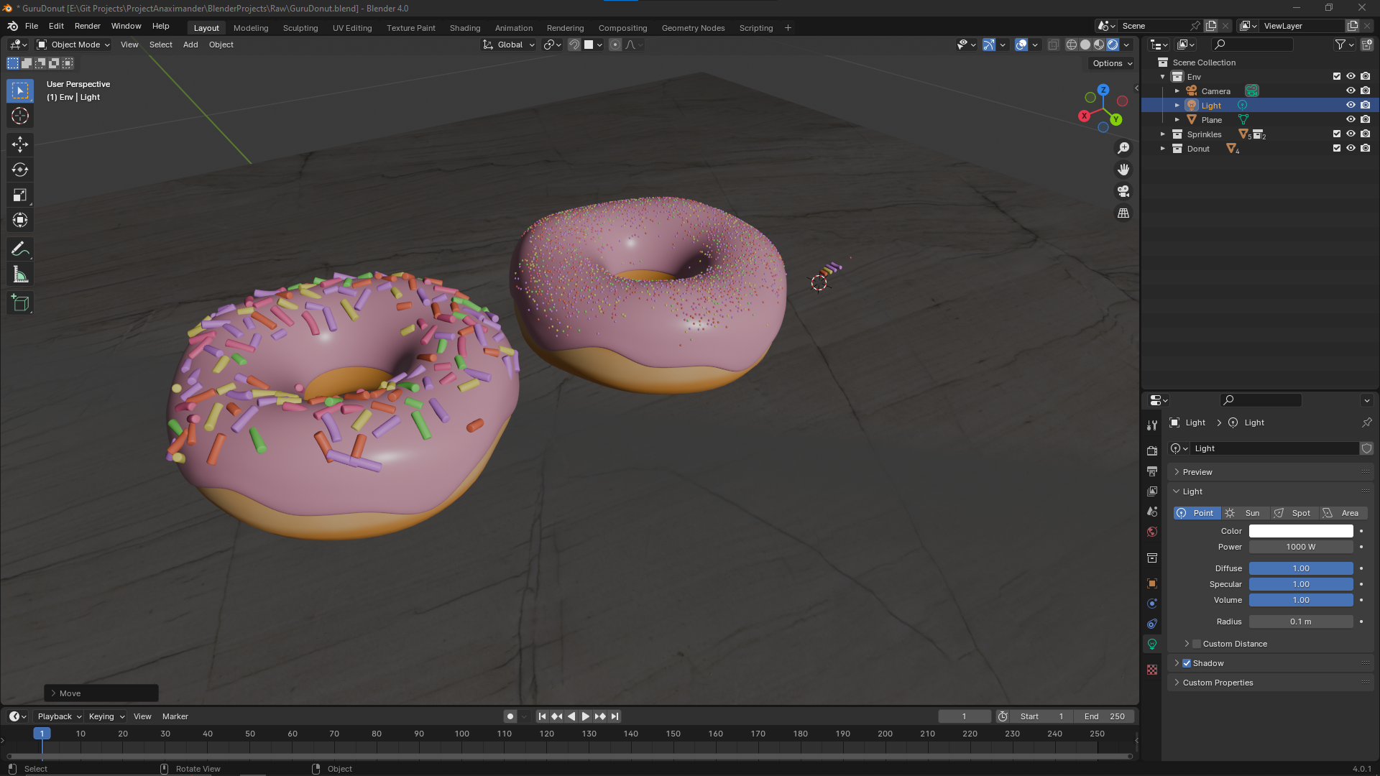This screenshot has height=776, width=1380.
Task: Select the Measure tool
Action: click(x=20, y=274)
